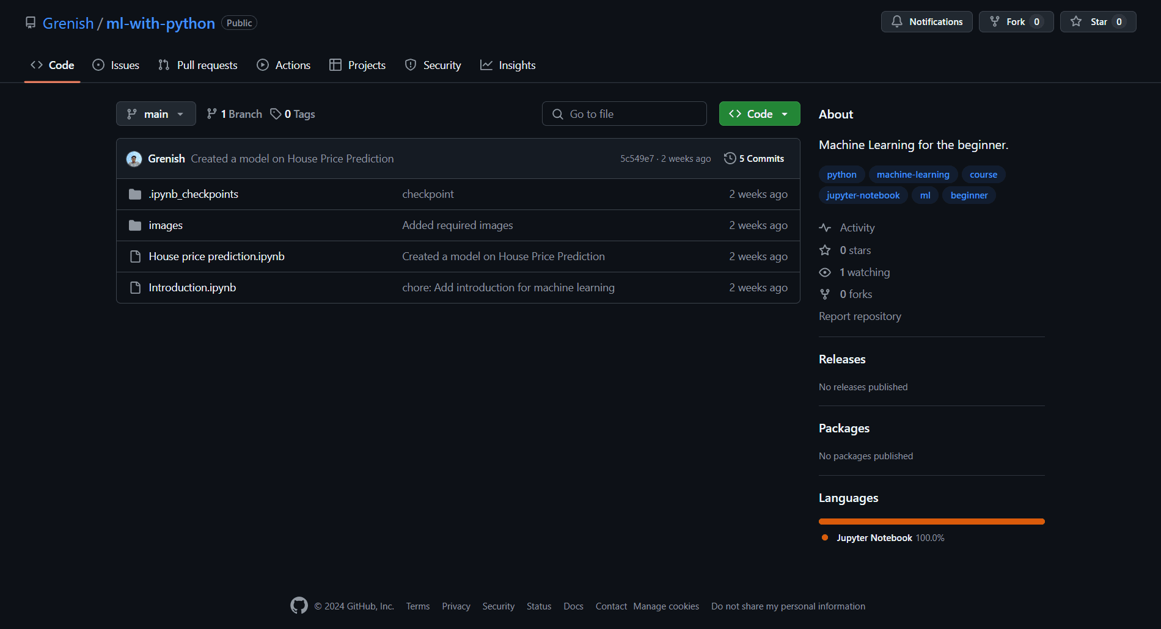Click the file icon for Introduction.ipynb

point(135,288)
